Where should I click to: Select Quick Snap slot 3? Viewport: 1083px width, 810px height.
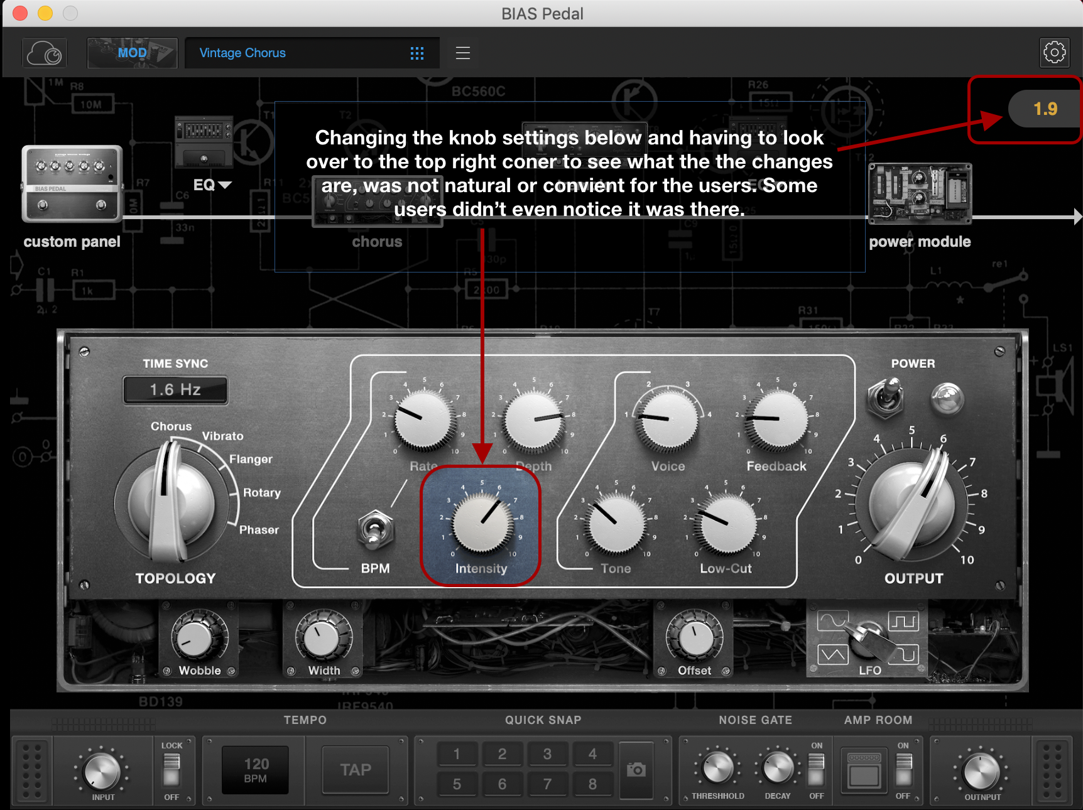tap(547, 754)
